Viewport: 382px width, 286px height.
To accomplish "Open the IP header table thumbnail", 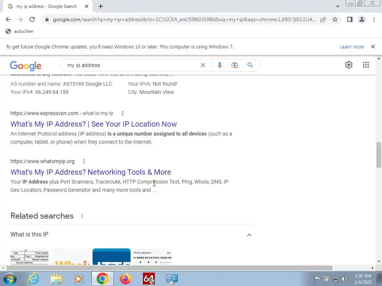I will coord(29,257).
